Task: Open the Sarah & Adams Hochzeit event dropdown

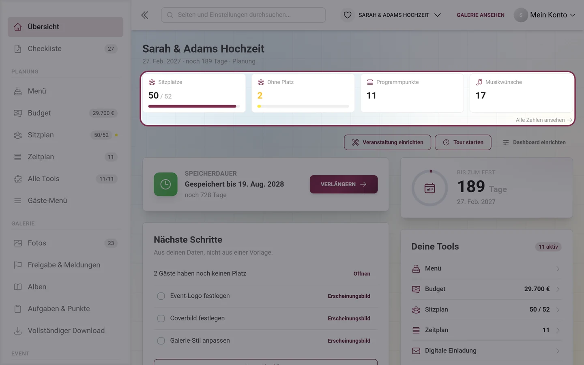Action: tap(392, 15)
